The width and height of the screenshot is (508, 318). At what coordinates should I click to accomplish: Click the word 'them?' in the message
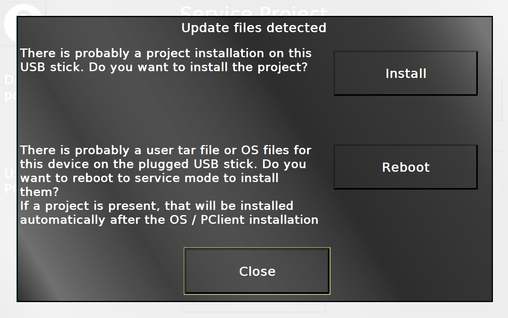[x=39, y=192]
